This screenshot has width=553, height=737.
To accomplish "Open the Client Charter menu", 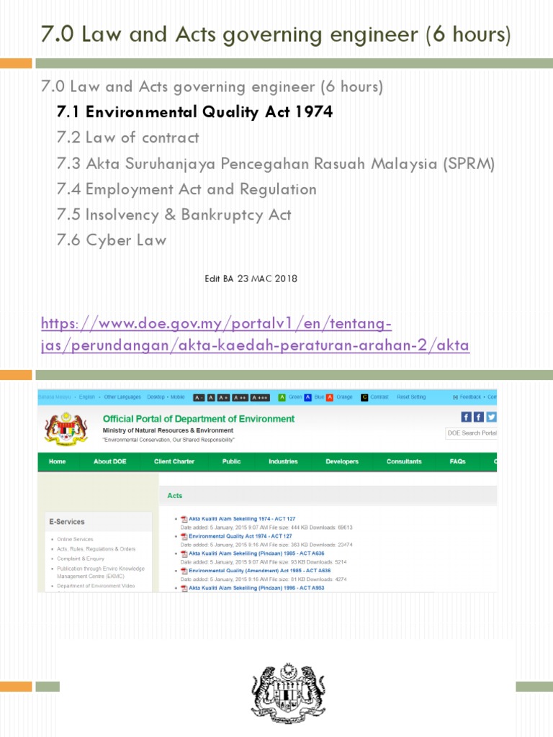I will [x=174, y=461].
